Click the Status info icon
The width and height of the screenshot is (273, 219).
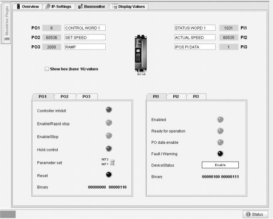click(248, 214)
